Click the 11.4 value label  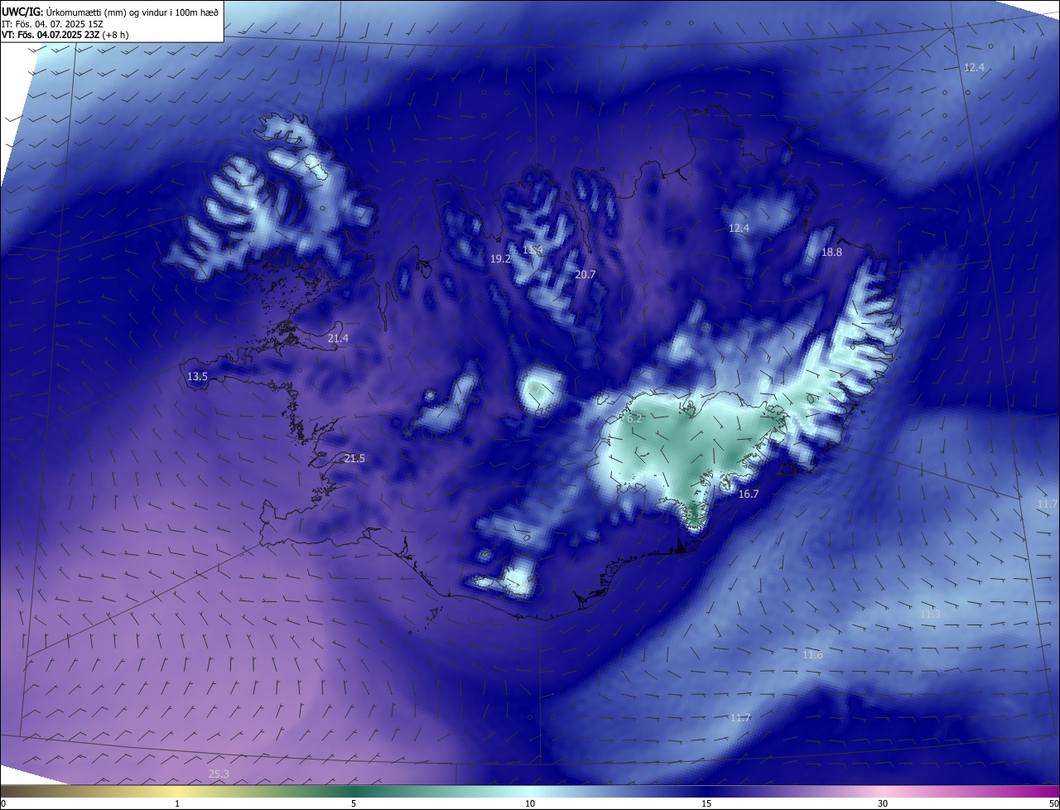pyautogui.click(x=532, y=249)
